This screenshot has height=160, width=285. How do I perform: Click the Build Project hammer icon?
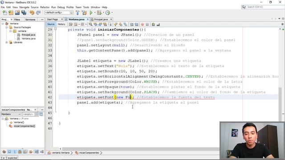pos(77,12)
